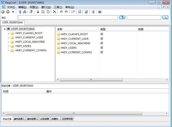
Task: Select HKEY_LOCAL_MACHINE in the left tree
Action: [x=30, y=42]
